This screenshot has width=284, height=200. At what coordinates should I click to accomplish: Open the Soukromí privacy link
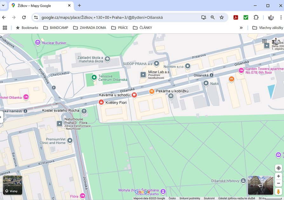coord(209,198)
